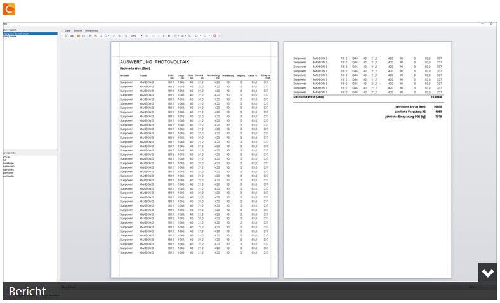Click the zoom out magnifier icon
The image size is (500, 303).
[x=126, y=36]
